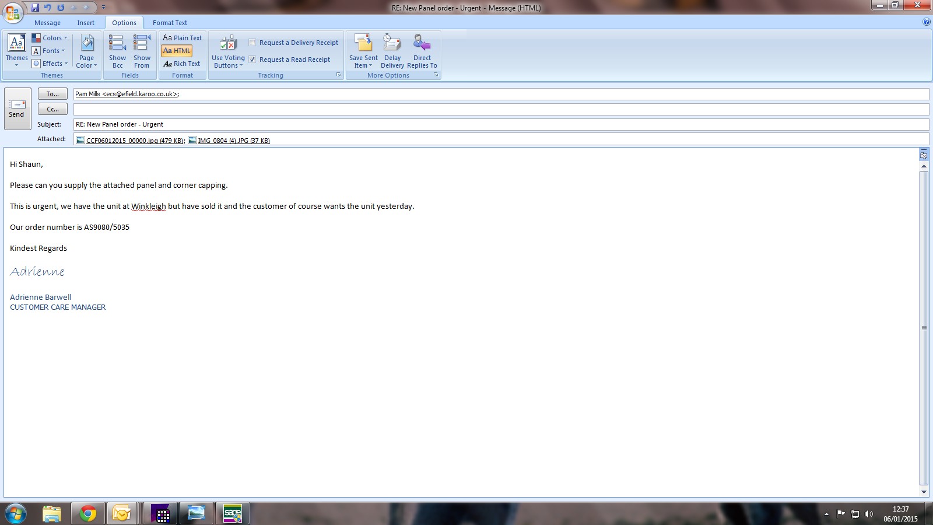Switch to the Message ribbon tab
Image resolution: width=933 pixels, height=525 pixels.
[x=47, y=23]
